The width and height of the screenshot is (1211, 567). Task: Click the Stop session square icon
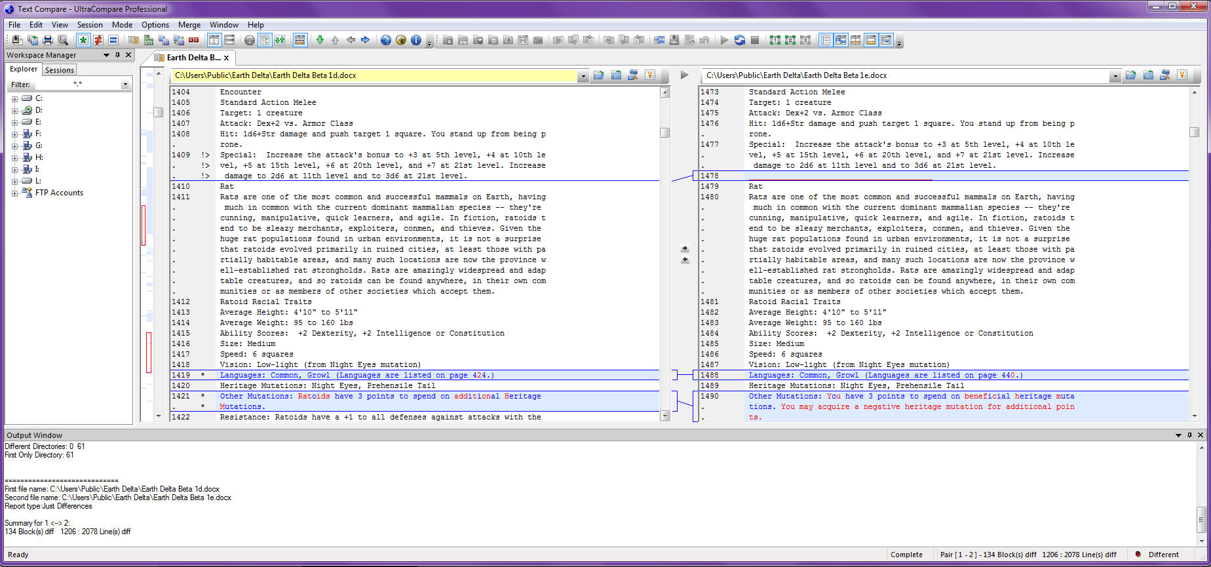click(755, 41)
